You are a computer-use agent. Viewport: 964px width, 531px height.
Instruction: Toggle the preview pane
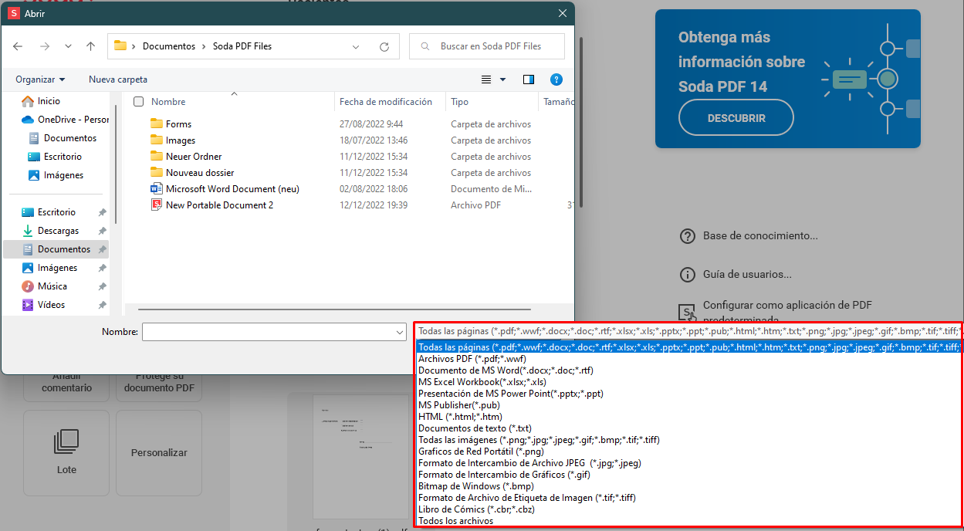(x=529, y=79)
